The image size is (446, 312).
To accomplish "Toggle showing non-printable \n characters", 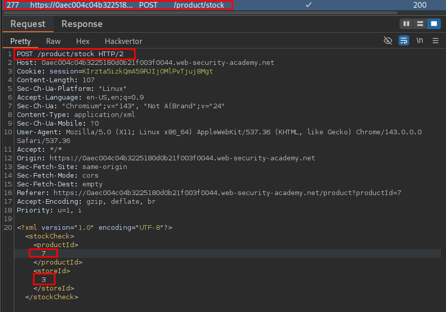I will (x=420, y=41).
